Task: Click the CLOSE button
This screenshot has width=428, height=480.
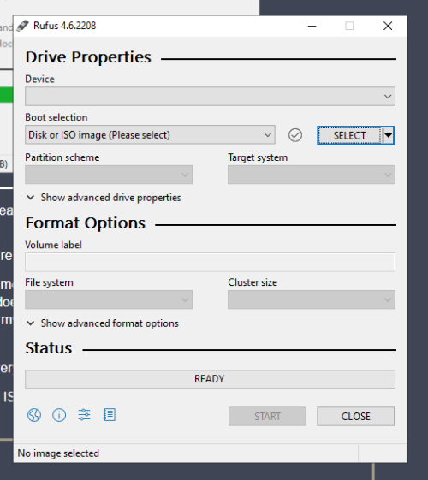Action: click(355, 417)
